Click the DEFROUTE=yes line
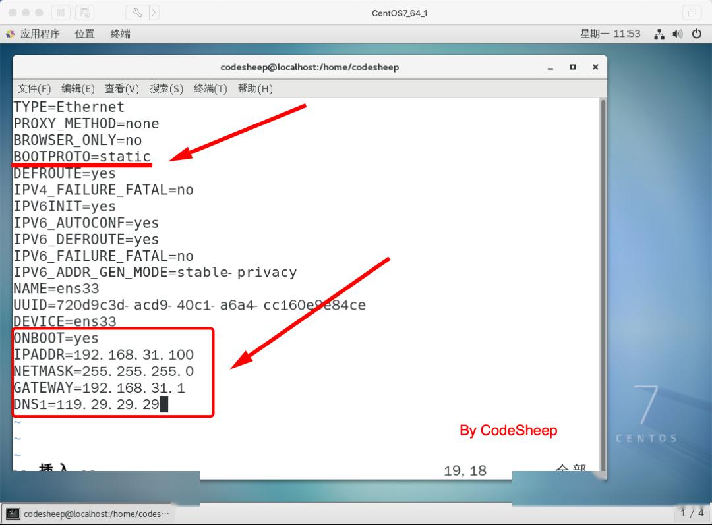This screenshot has height=525, width=712. point(65,173)
